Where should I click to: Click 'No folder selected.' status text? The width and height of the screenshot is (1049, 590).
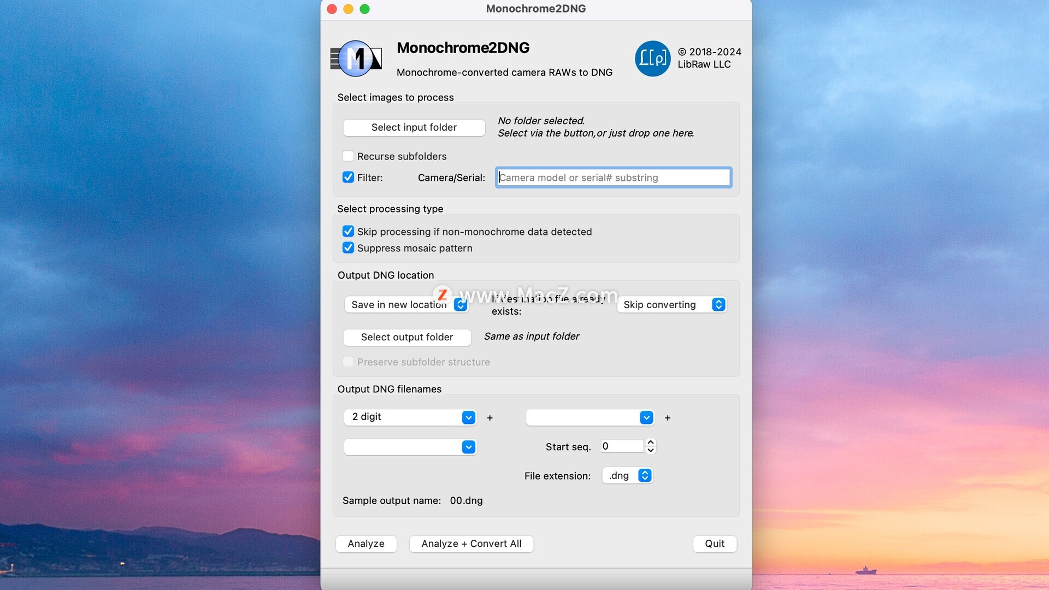[541, 121]
